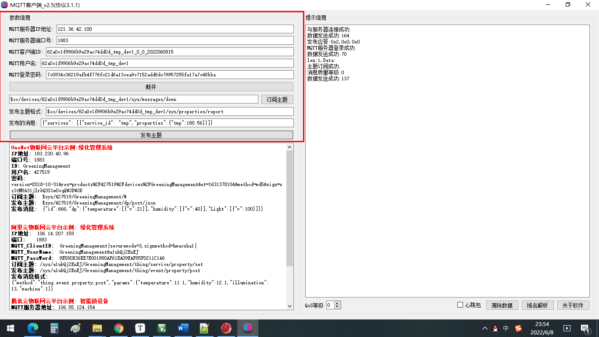This screenshot has height=337, width=599.
Task: Click the '与服务器连接成功.' log line
Action: (329, 29)
